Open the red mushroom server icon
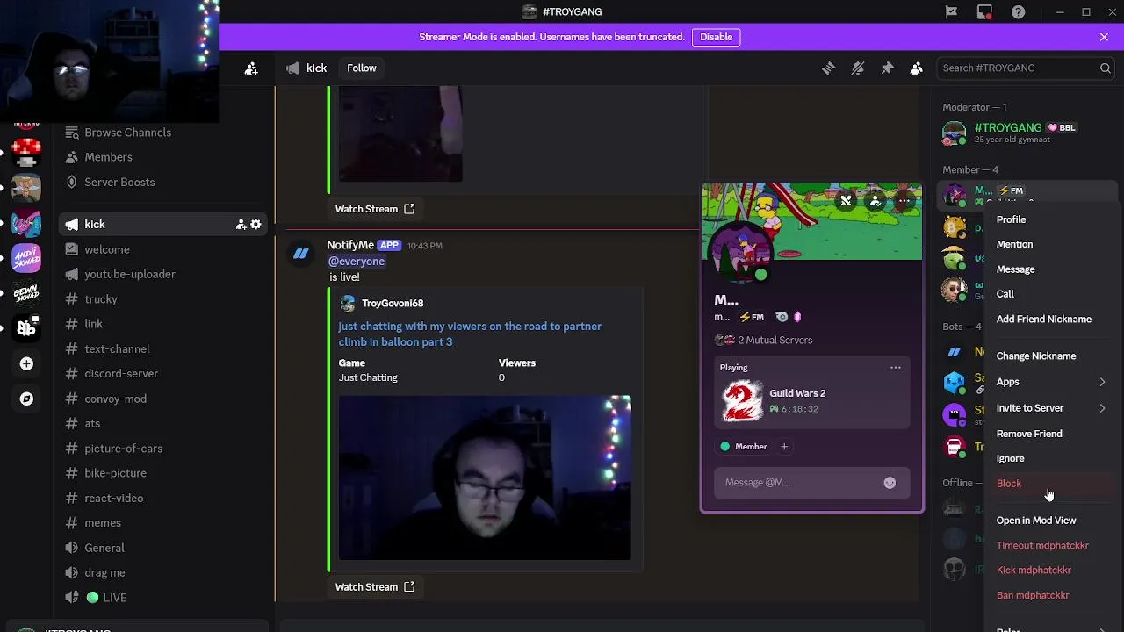The width and height of the screenshot is (1124, 632). 26,152
